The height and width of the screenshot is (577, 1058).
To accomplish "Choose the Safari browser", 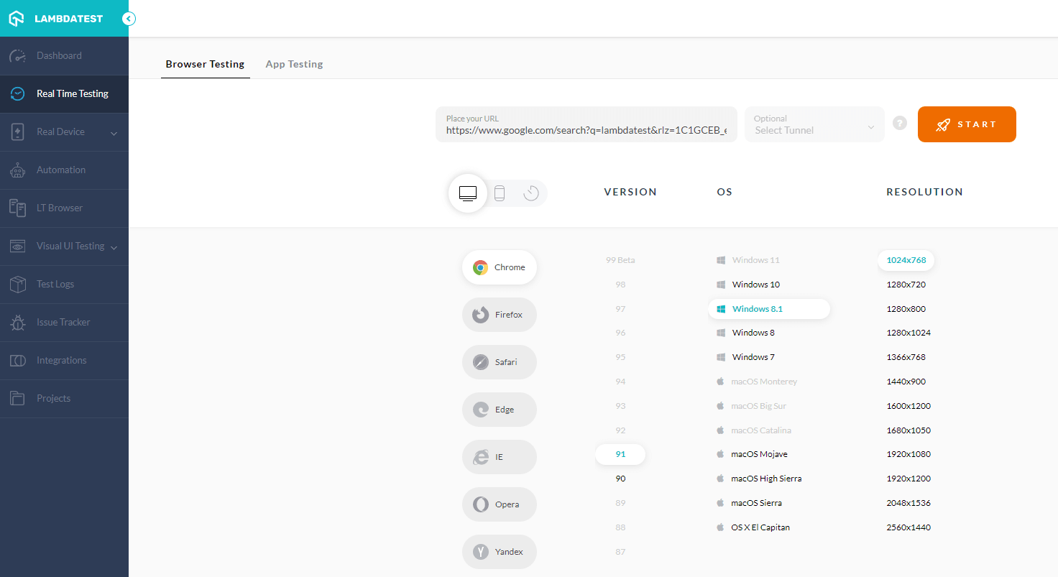I will pos(499,361).
